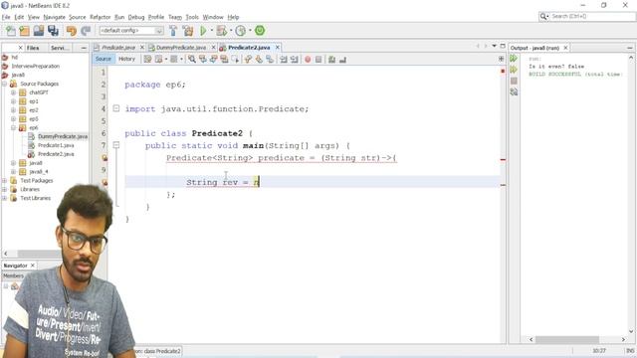Click the Build Project hammer icon
This screenshot has height=358, width=637.
coord(173,31)
